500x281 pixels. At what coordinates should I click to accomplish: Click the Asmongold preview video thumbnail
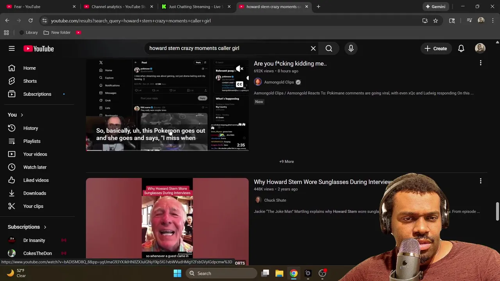click(x=167, y=105)
